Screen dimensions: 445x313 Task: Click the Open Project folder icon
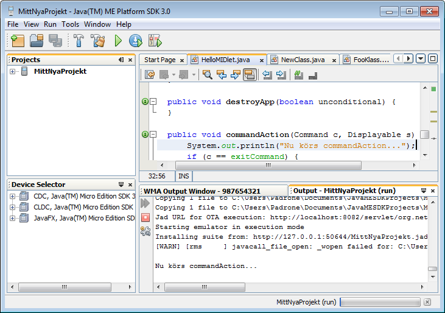tap(37, 41)
